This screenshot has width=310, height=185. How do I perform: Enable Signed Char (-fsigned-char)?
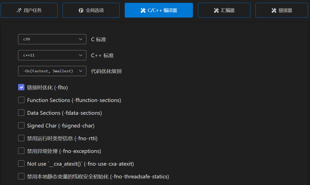21,125
